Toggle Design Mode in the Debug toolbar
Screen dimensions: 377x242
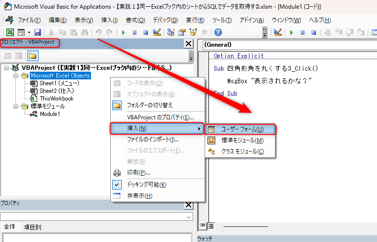(x=277, y=32)
